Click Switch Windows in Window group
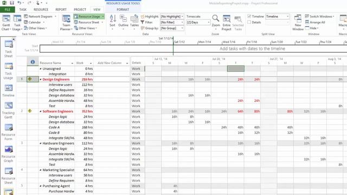The width and height of the screenshot is (347, 195). [319, 16]
